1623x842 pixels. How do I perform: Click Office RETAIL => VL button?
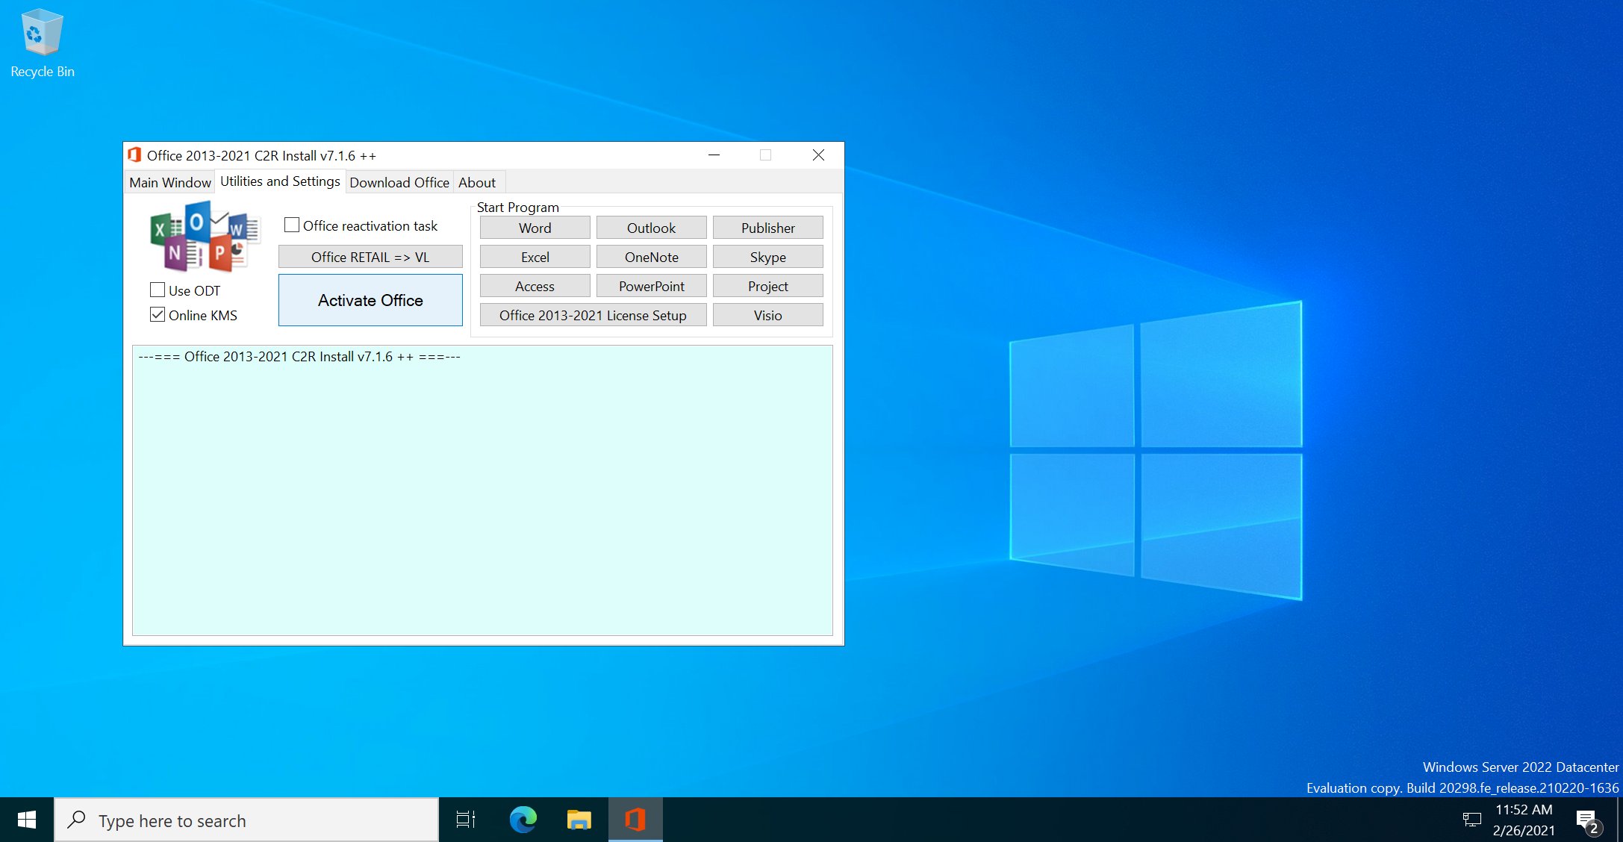(x=370, y=257)
